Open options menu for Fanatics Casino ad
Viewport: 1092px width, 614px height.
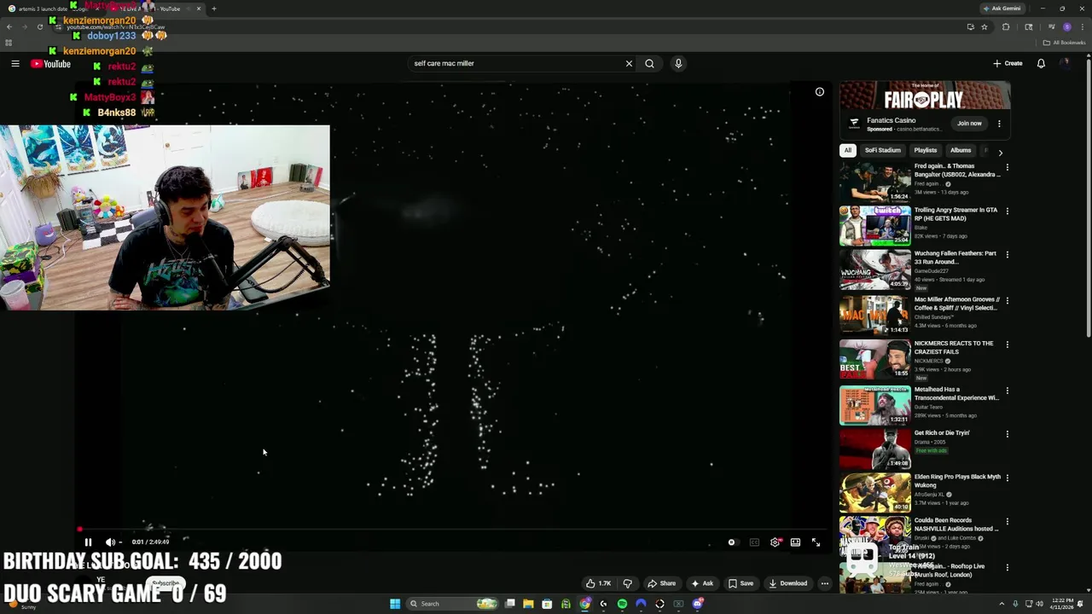(999, 124)
